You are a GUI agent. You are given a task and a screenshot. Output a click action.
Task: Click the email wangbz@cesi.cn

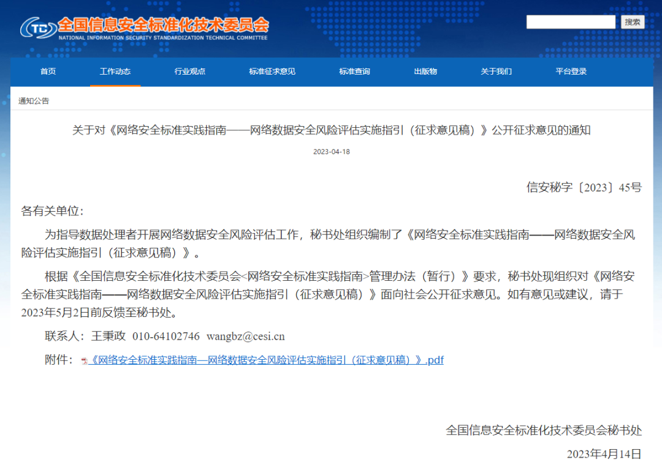246,337
